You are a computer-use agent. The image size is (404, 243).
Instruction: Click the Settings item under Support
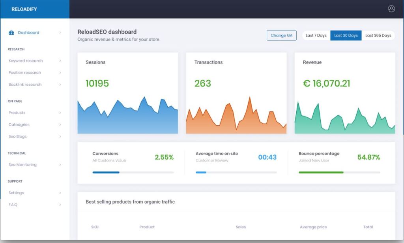coord(16,193)
